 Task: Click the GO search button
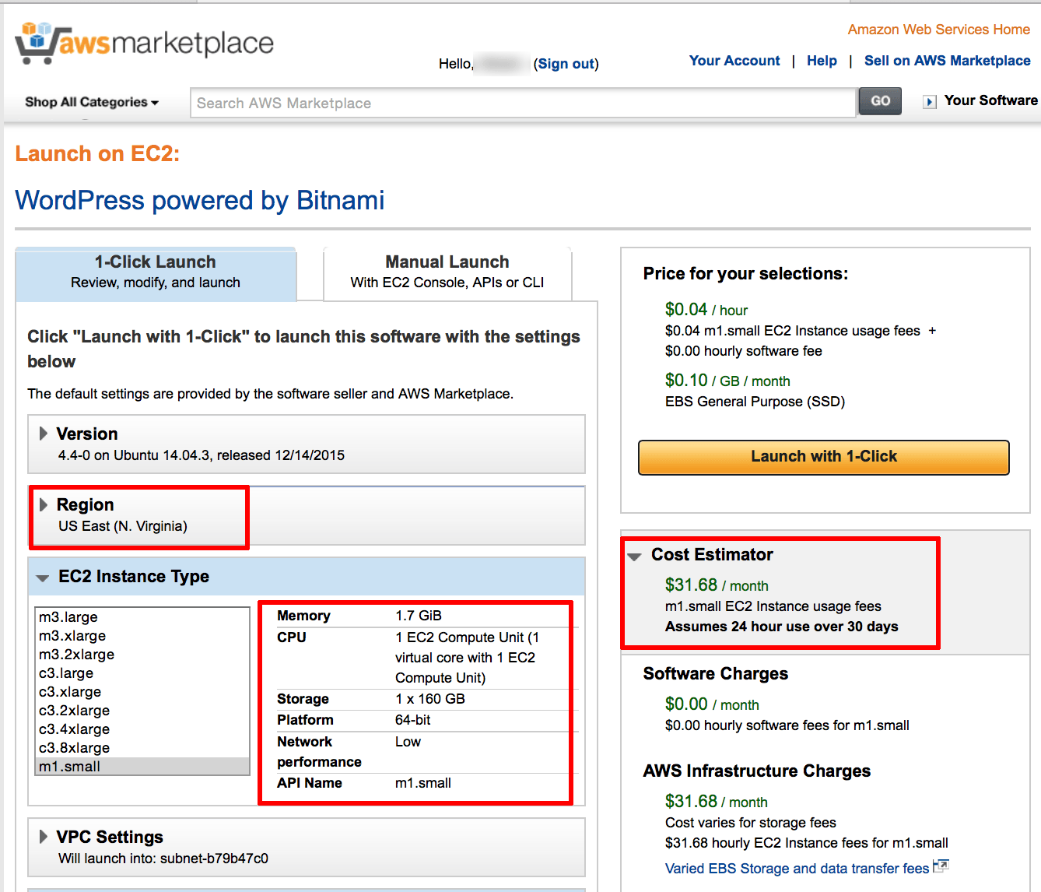880,101
